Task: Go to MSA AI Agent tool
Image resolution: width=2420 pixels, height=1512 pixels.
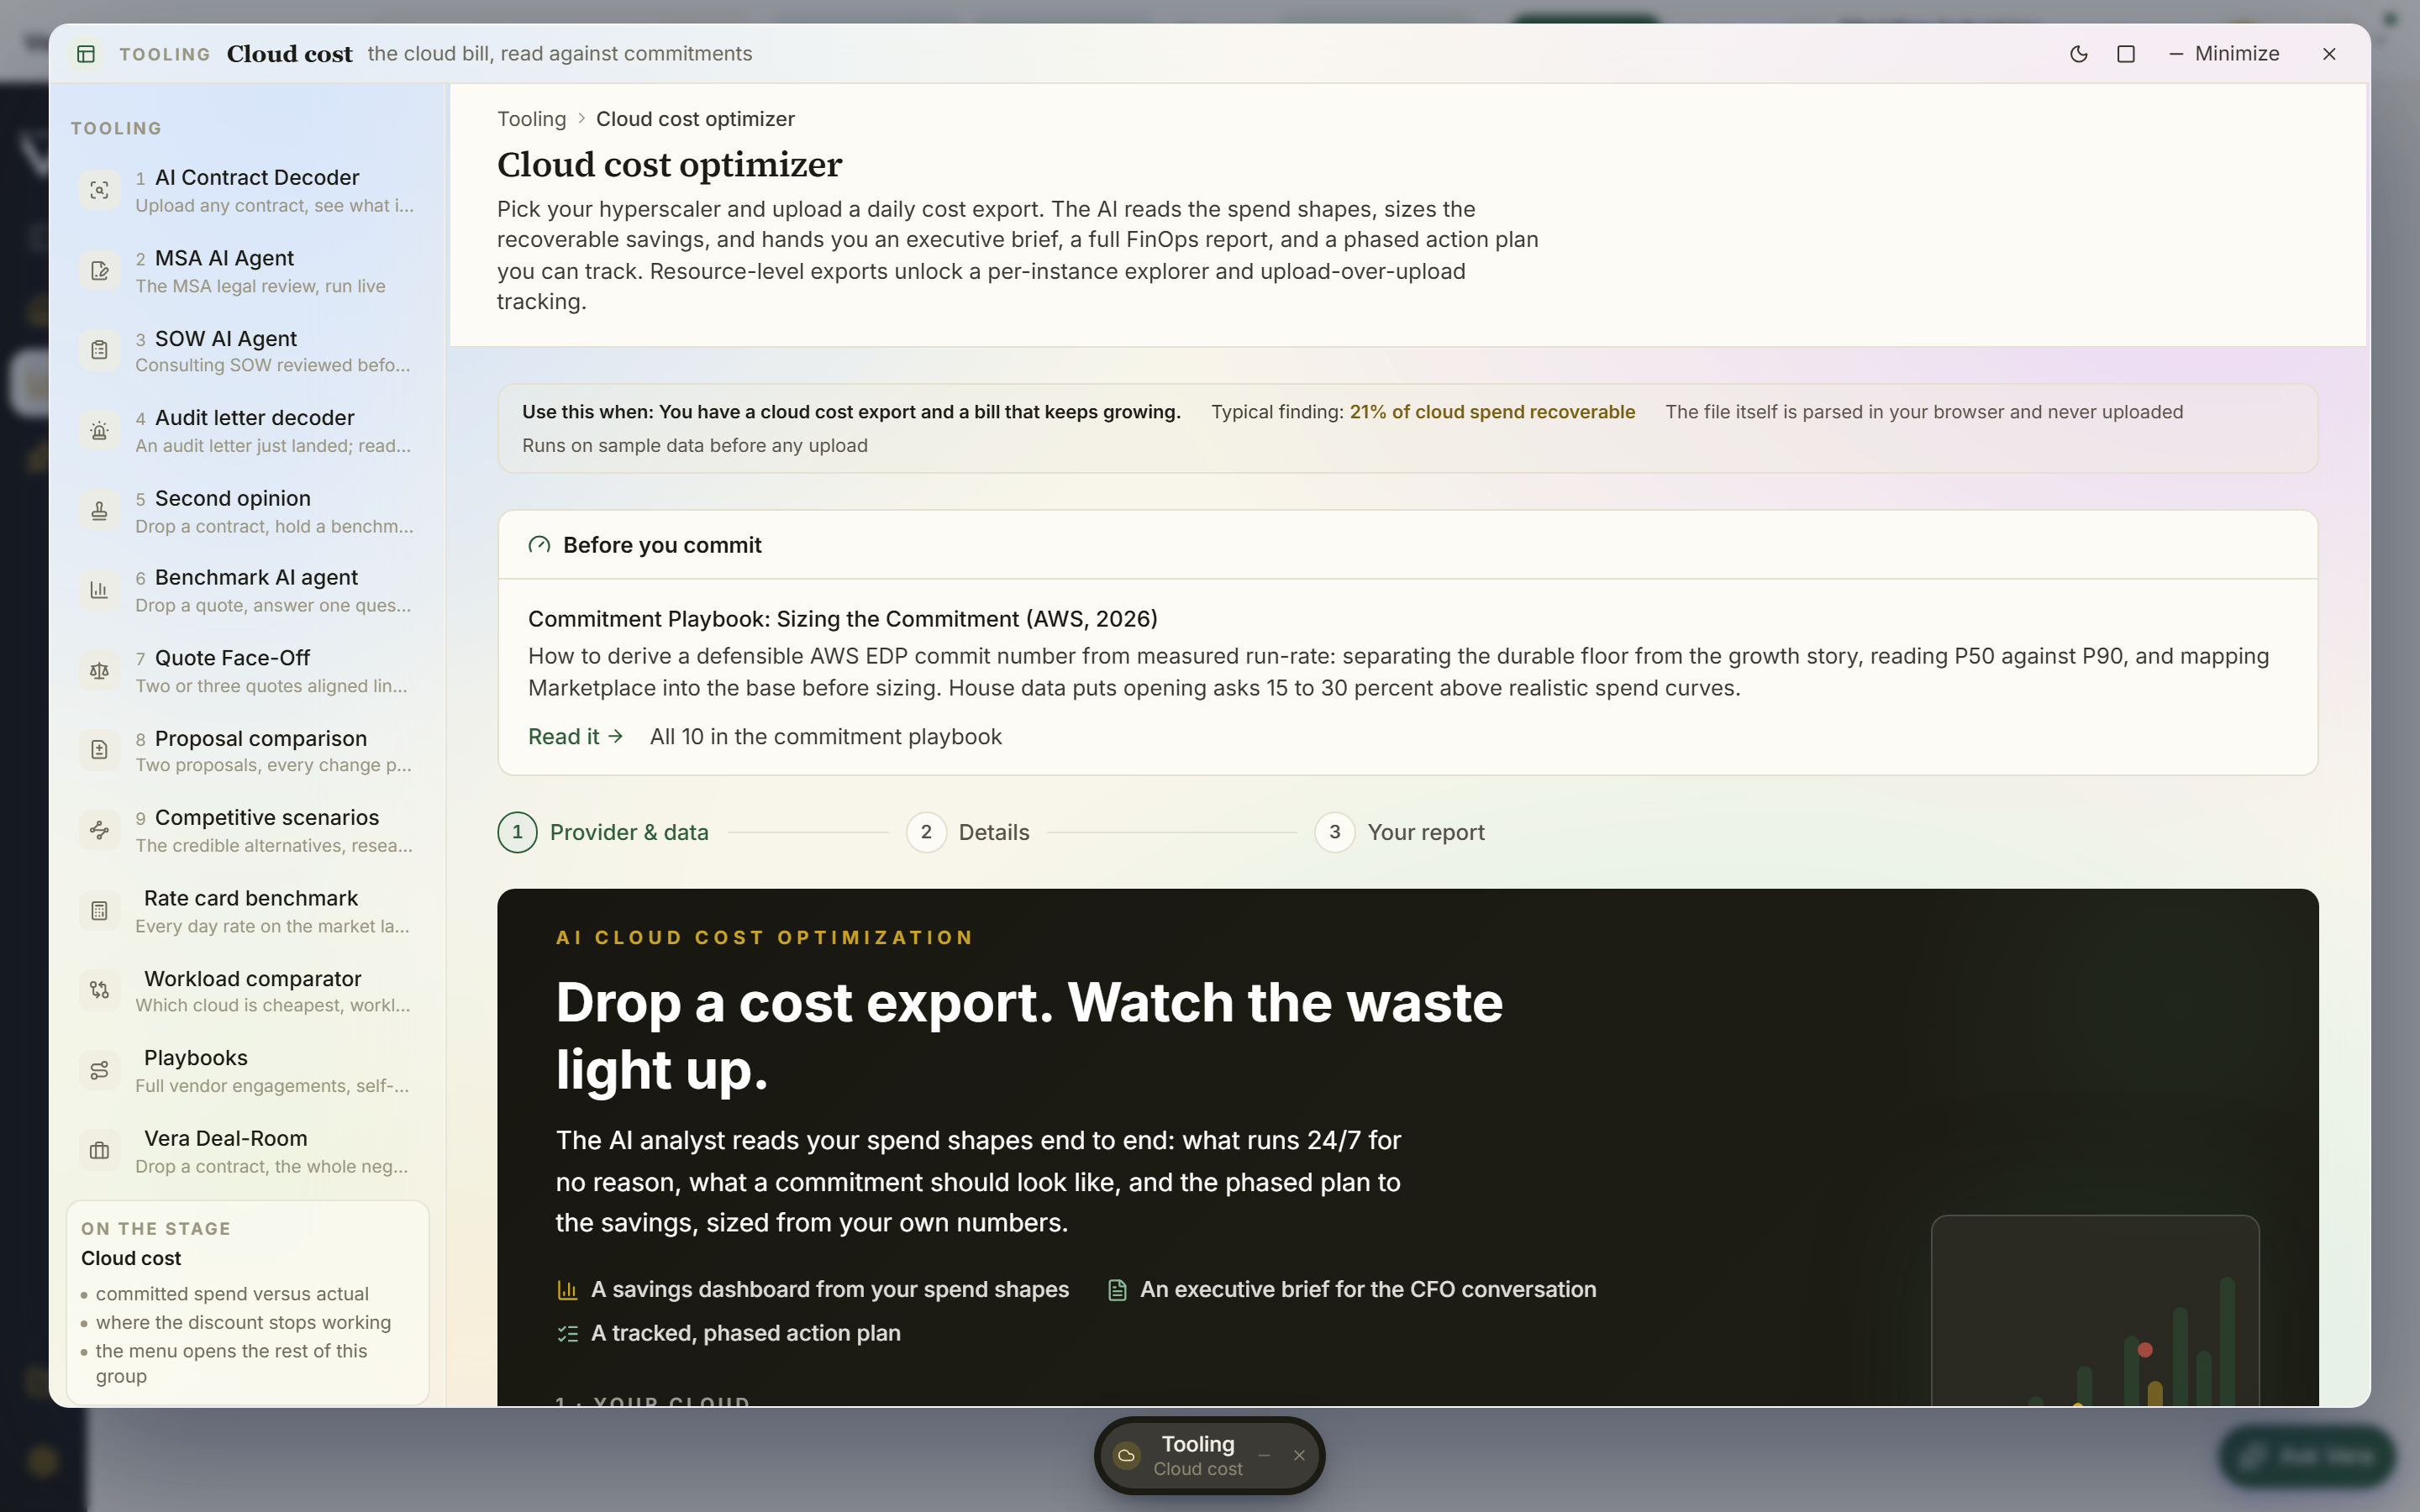Action: click(x=247, y=270)
